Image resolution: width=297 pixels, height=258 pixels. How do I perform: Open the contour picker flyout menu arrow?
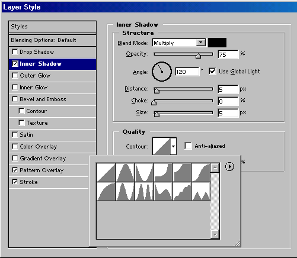[x=229, y=166]
